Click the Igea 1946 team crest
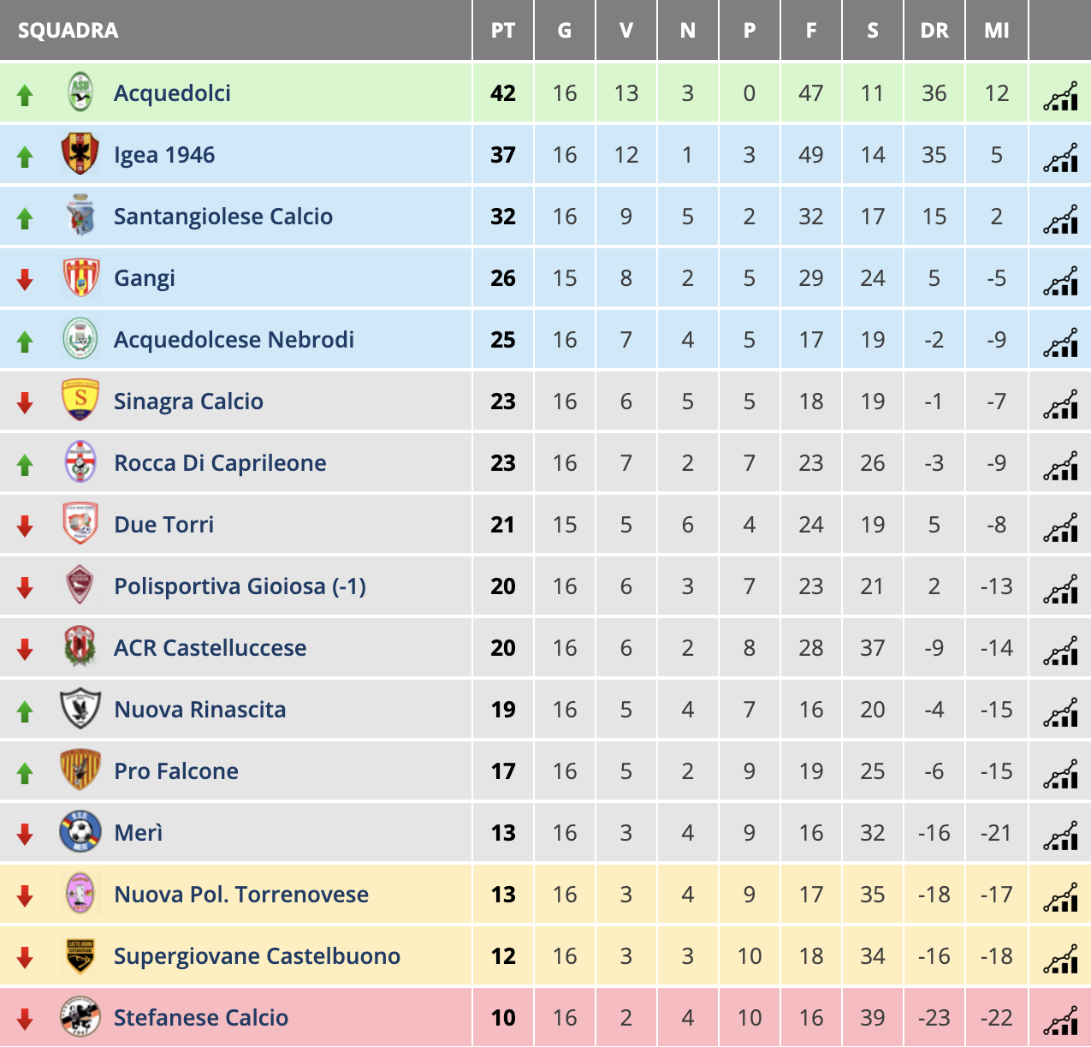Screen dimensions: 1091x1047 pos(80,154)
